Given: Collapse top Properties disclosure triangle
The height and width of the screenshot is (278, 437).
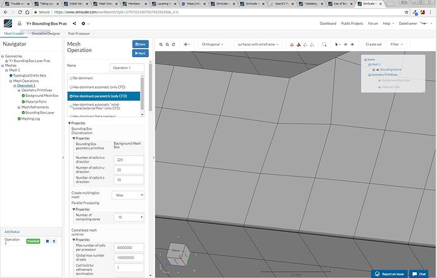Looking at the screenshot, I should pyautogui.click(x=70, y=123).
